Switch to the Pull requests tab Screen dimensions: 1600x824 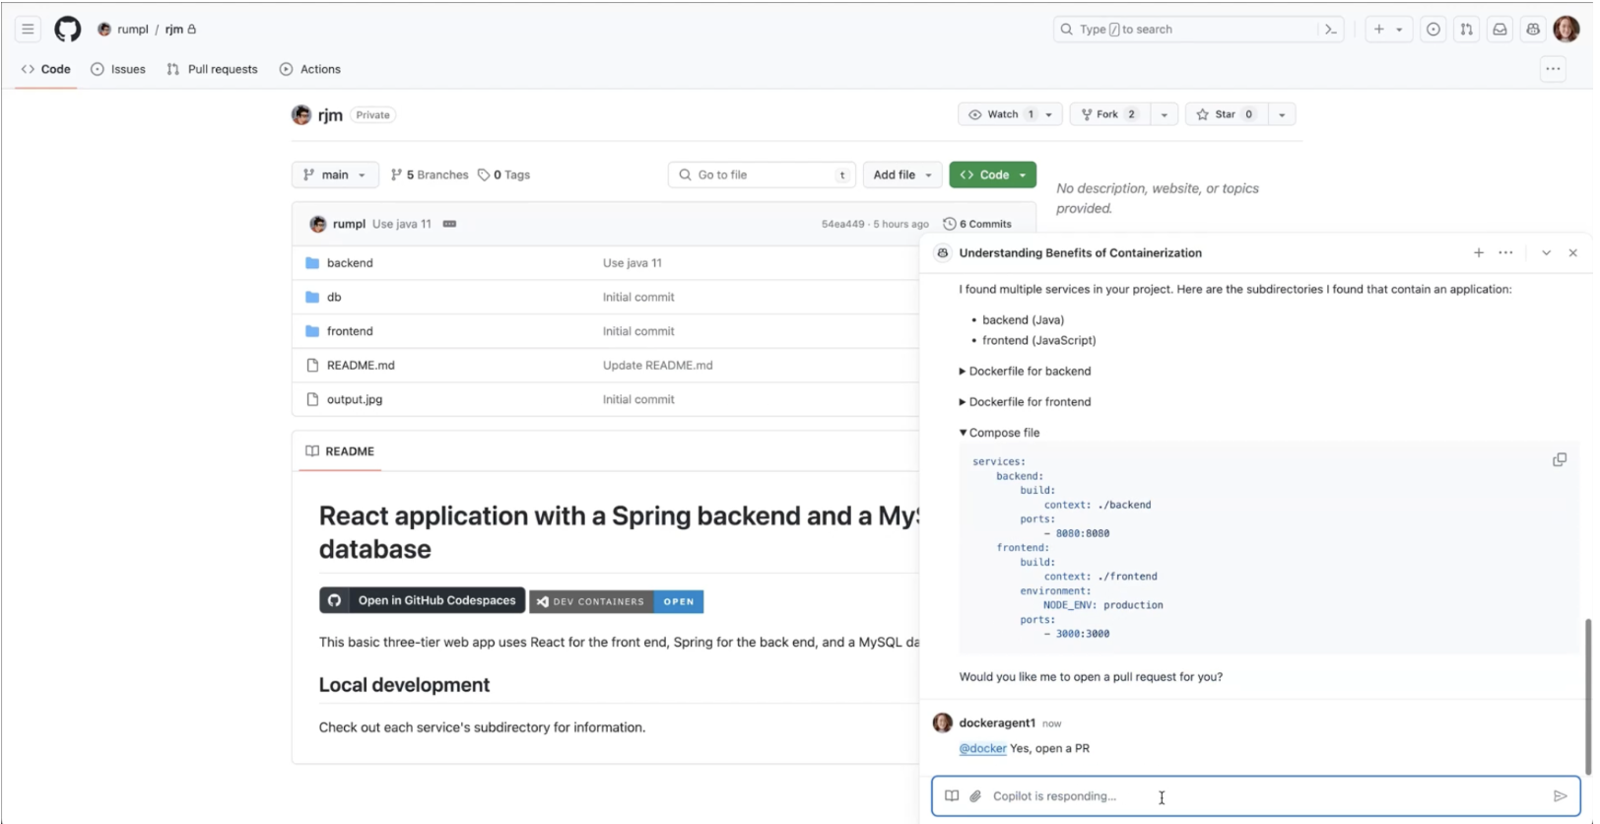pyautogui.click(x=212, y=69)
